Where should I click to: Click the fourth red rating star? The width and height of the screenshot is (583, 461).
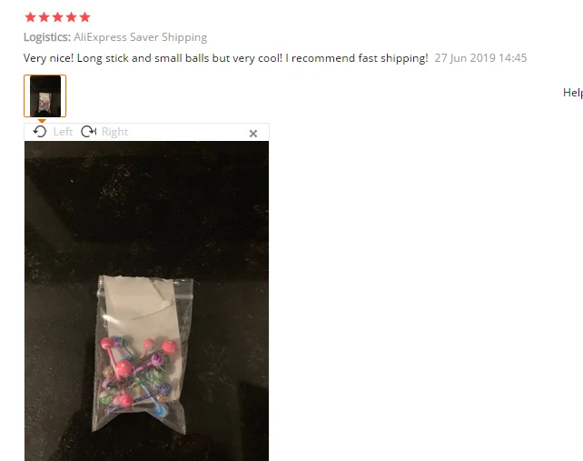click(x=72, y=16)
